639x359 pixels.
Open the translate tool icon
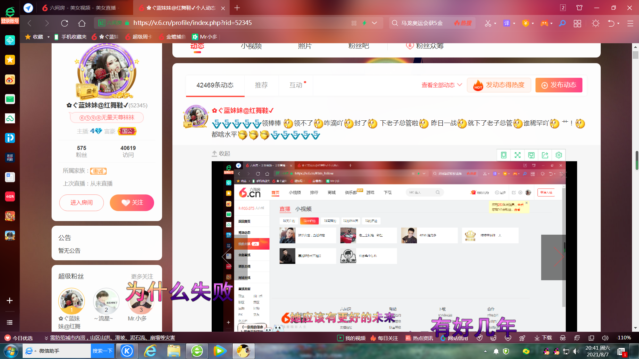tap(507, 23)
